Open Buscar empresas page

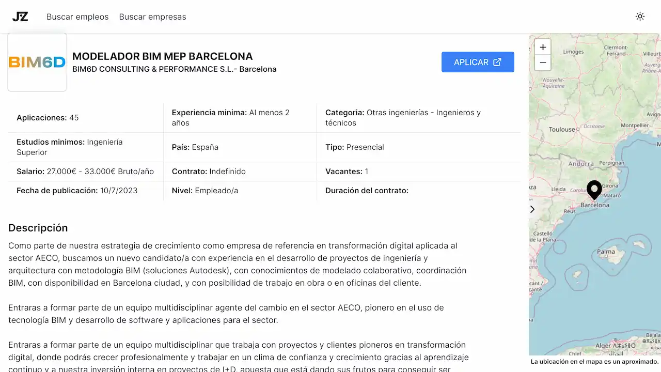coord(152,17)
